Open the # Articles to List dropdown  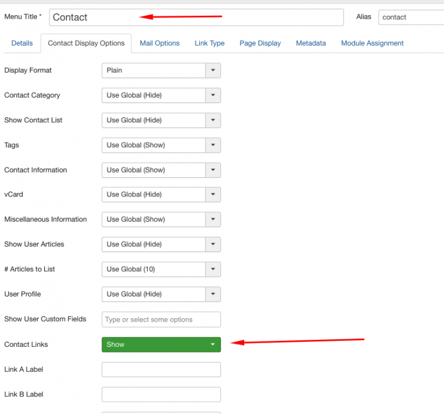(x=161, y=269)
